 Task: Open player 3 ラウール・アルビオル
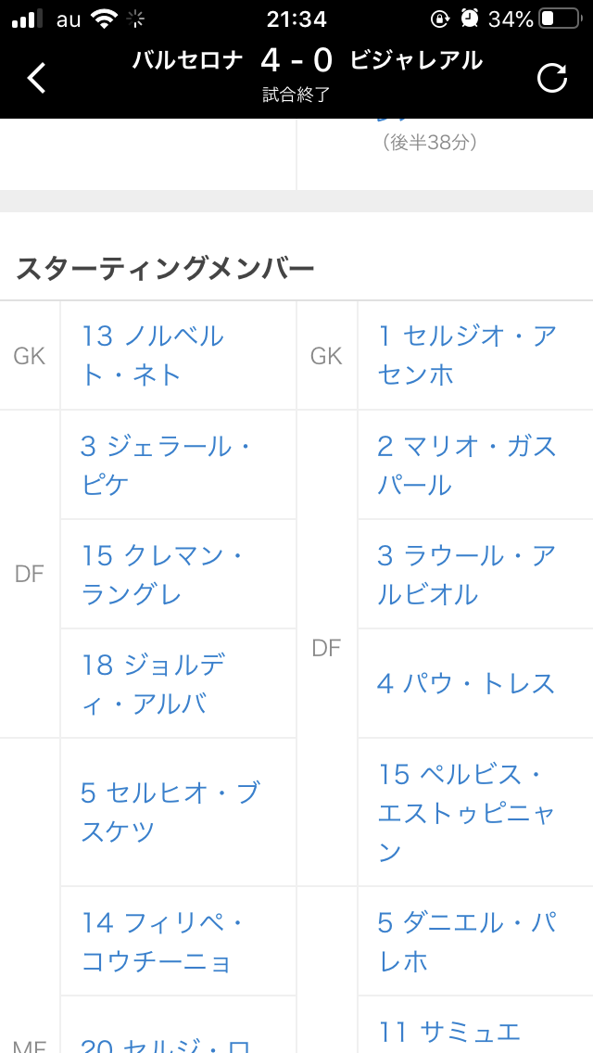point(467,575)
